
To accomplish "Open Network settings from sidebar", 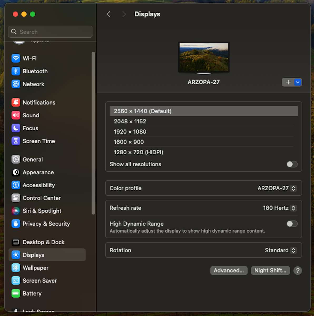I will [16, 84].
